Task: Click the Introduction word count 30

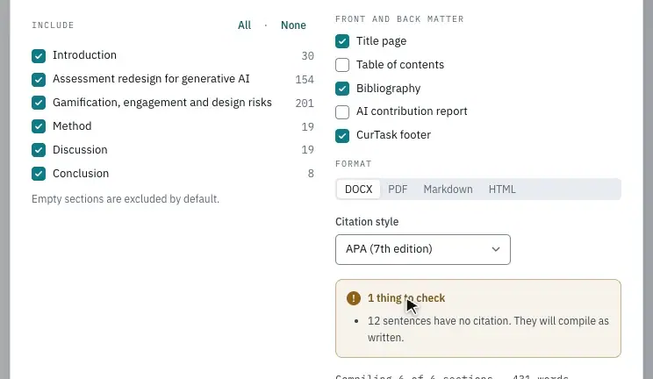Action: pos(308,56)
